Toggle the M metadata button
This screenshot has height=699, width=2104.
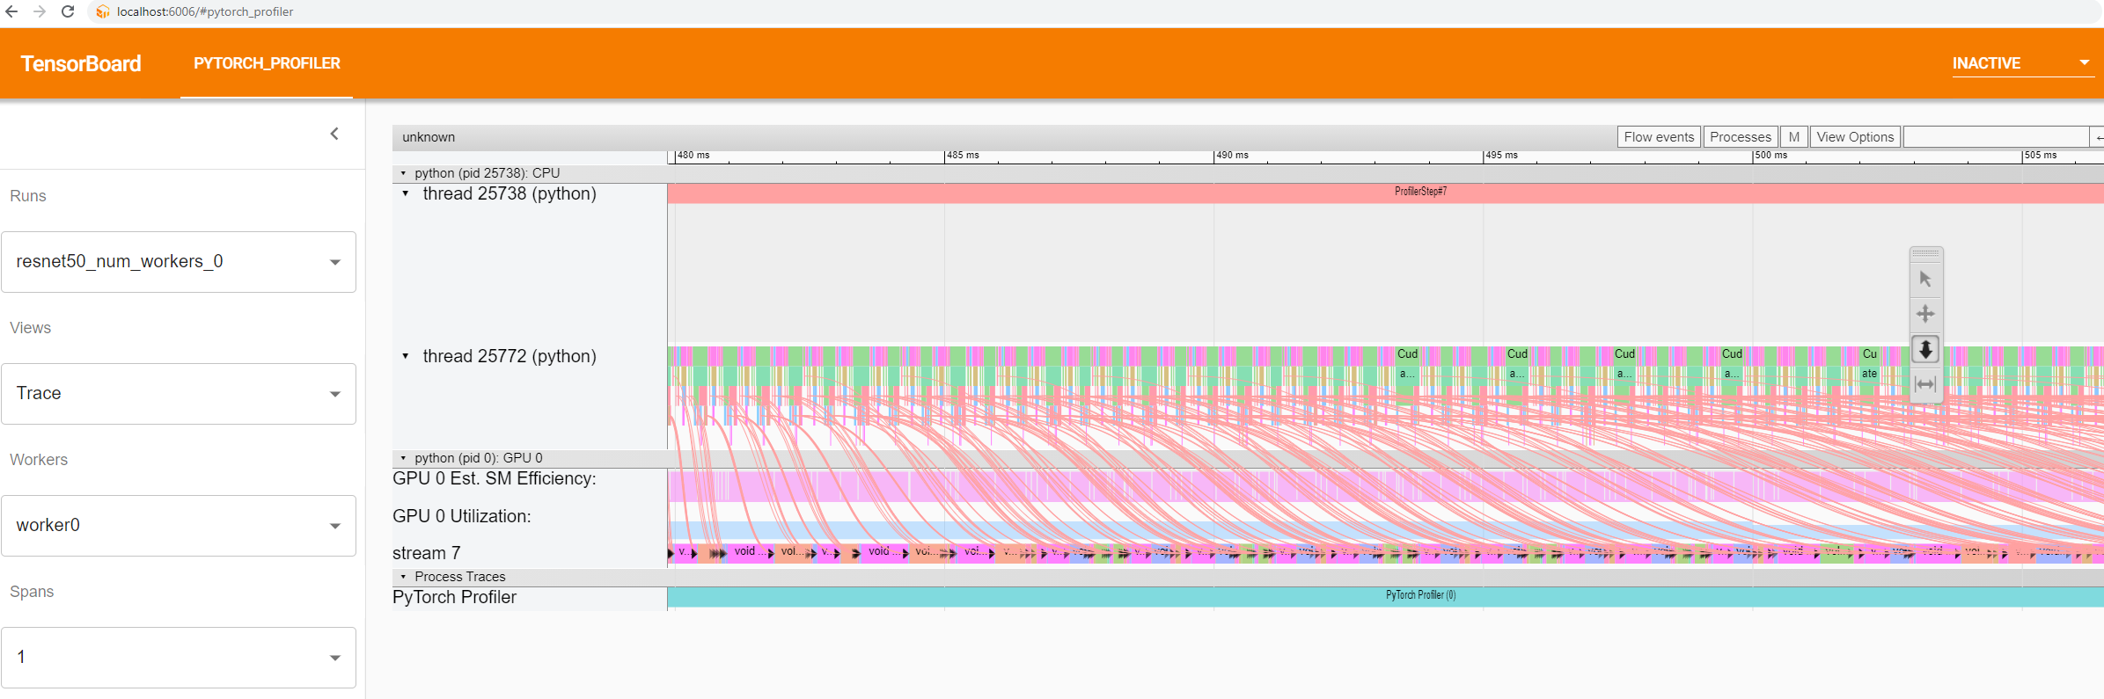1793,137
